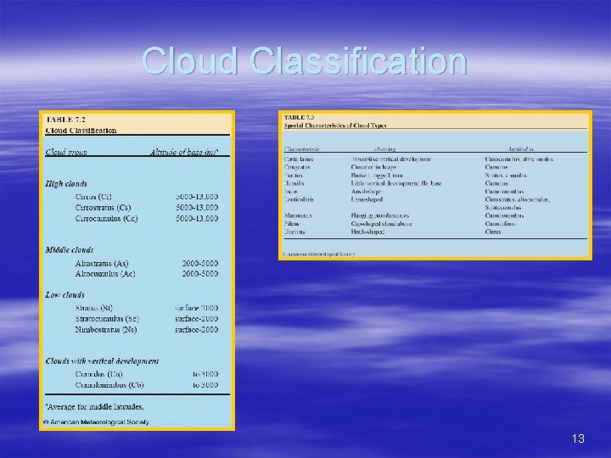
Task: Select the "Low clouds" group heading
Action: coord(64,295)
